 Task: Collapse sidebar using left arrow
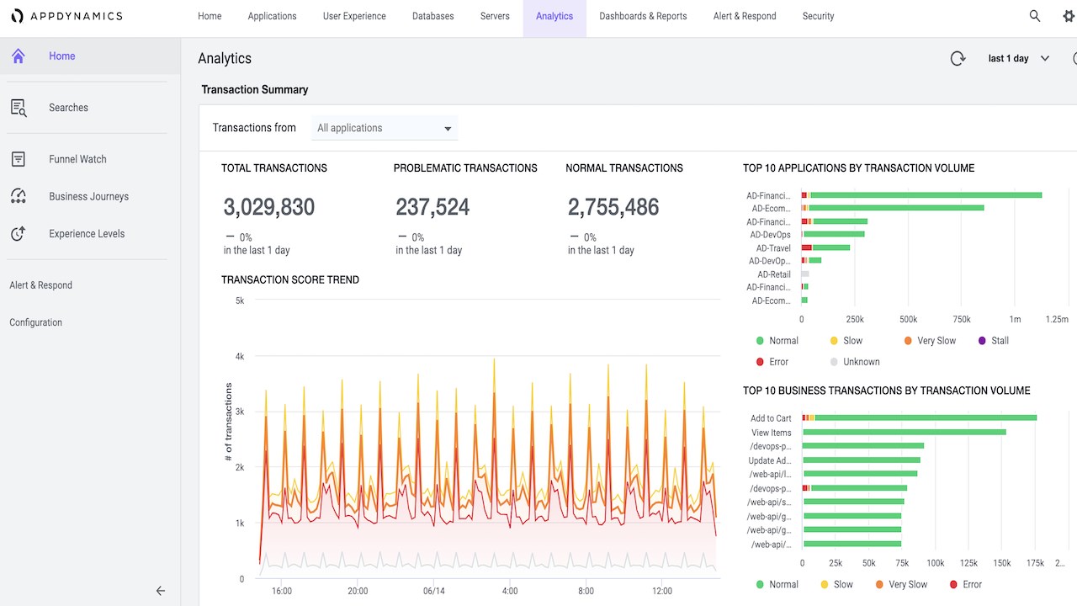point(161,591)
